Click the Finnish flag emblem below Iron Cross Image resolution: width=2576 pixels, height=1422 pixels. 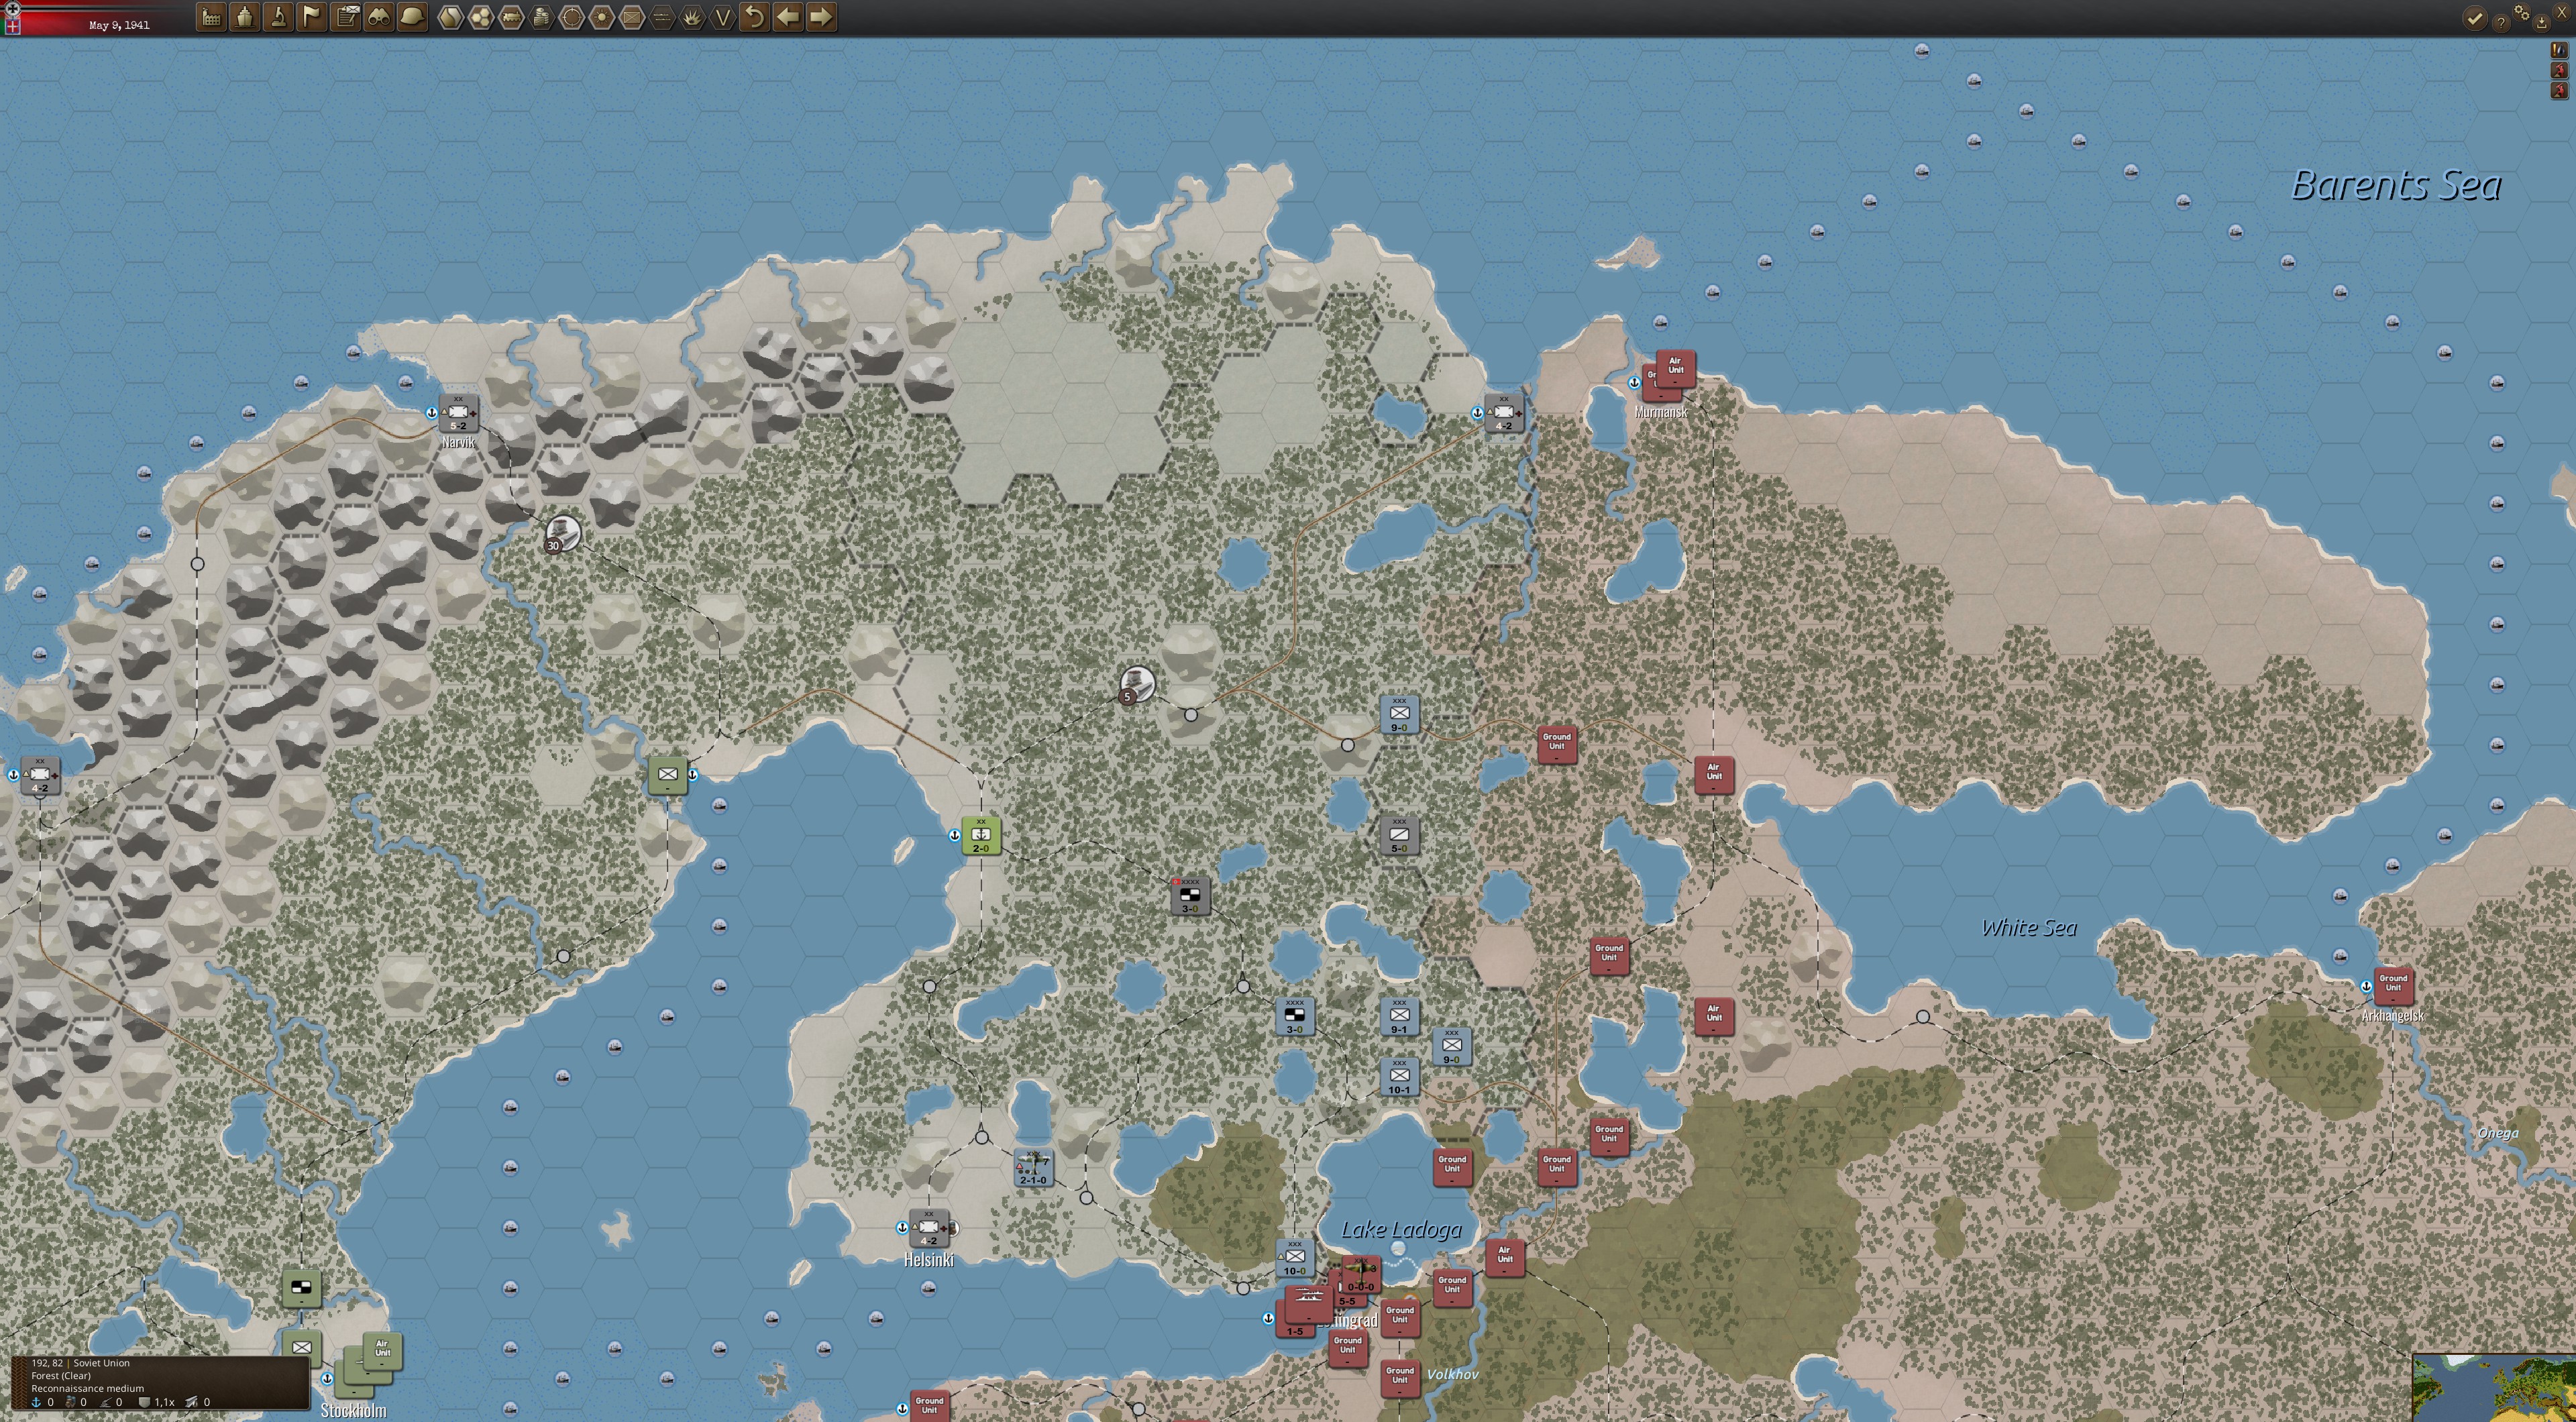click(12, 26)
